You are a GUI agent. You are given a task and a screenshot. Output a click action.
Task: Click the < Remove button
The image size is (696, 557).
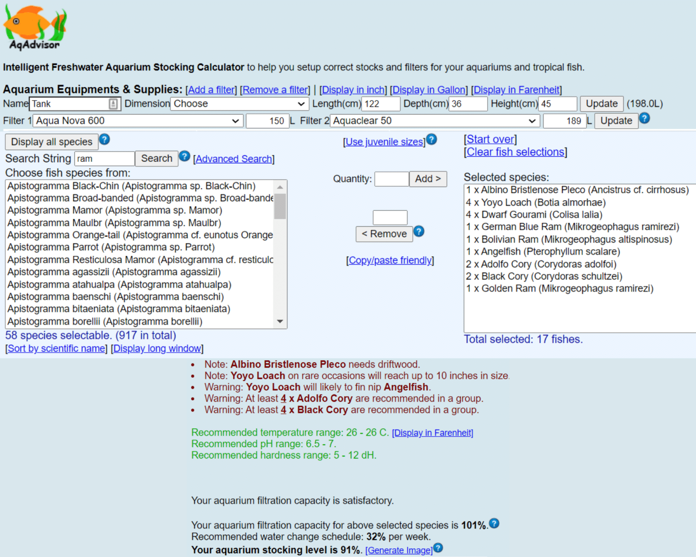[384, 234]
